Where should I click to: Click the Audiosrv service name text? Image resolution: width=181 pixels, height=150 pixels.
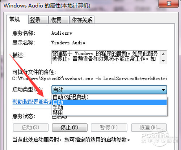(x=62, y=33)
